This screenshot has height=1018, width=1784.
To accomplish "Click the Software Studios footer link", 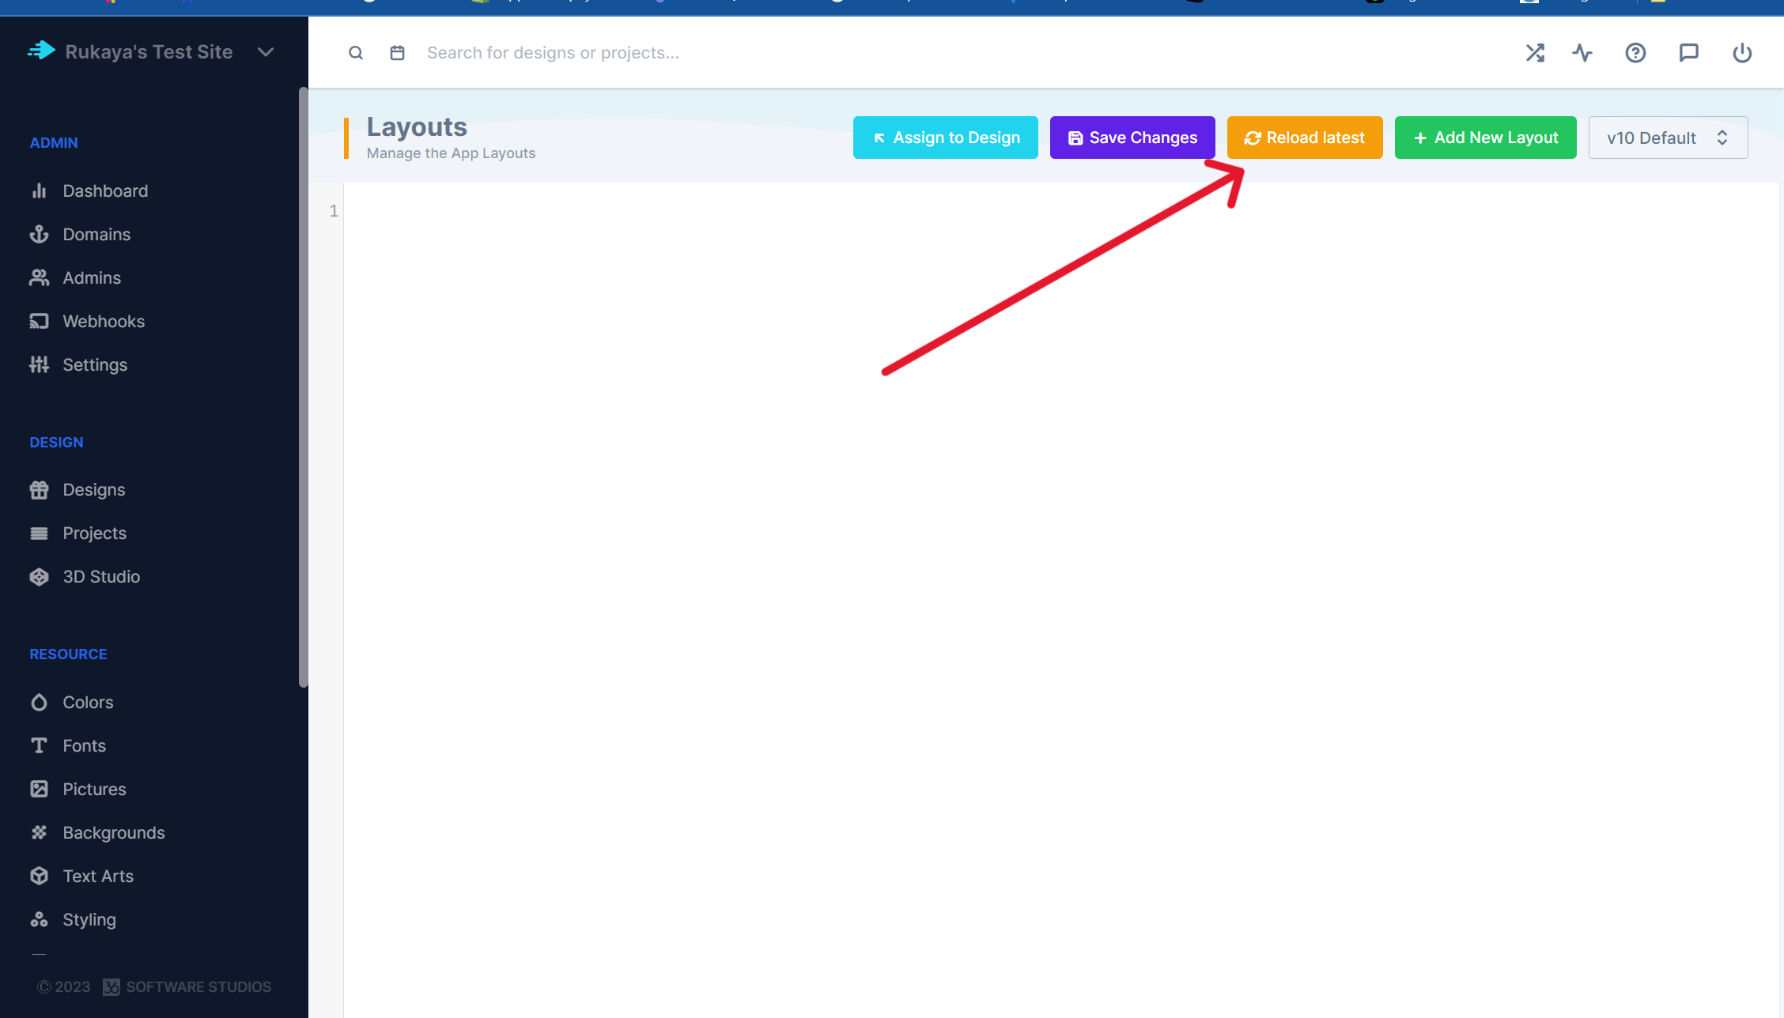I will (187, 987).
